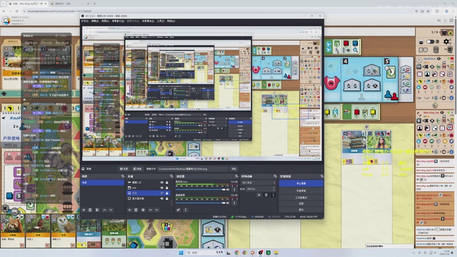Lock toggle for the selected image source
This screenshot has width=457, height=257.
pos(167,193)
